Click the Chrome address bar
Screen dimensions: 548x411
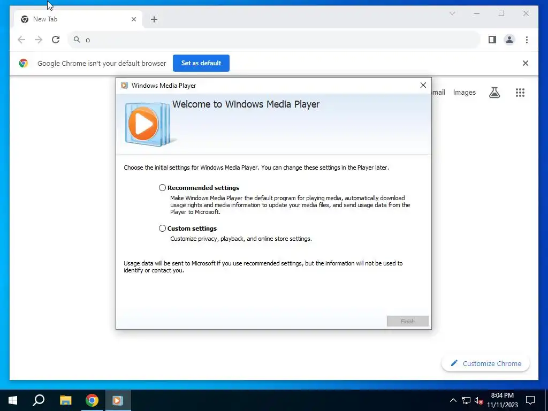coord(275,40)
